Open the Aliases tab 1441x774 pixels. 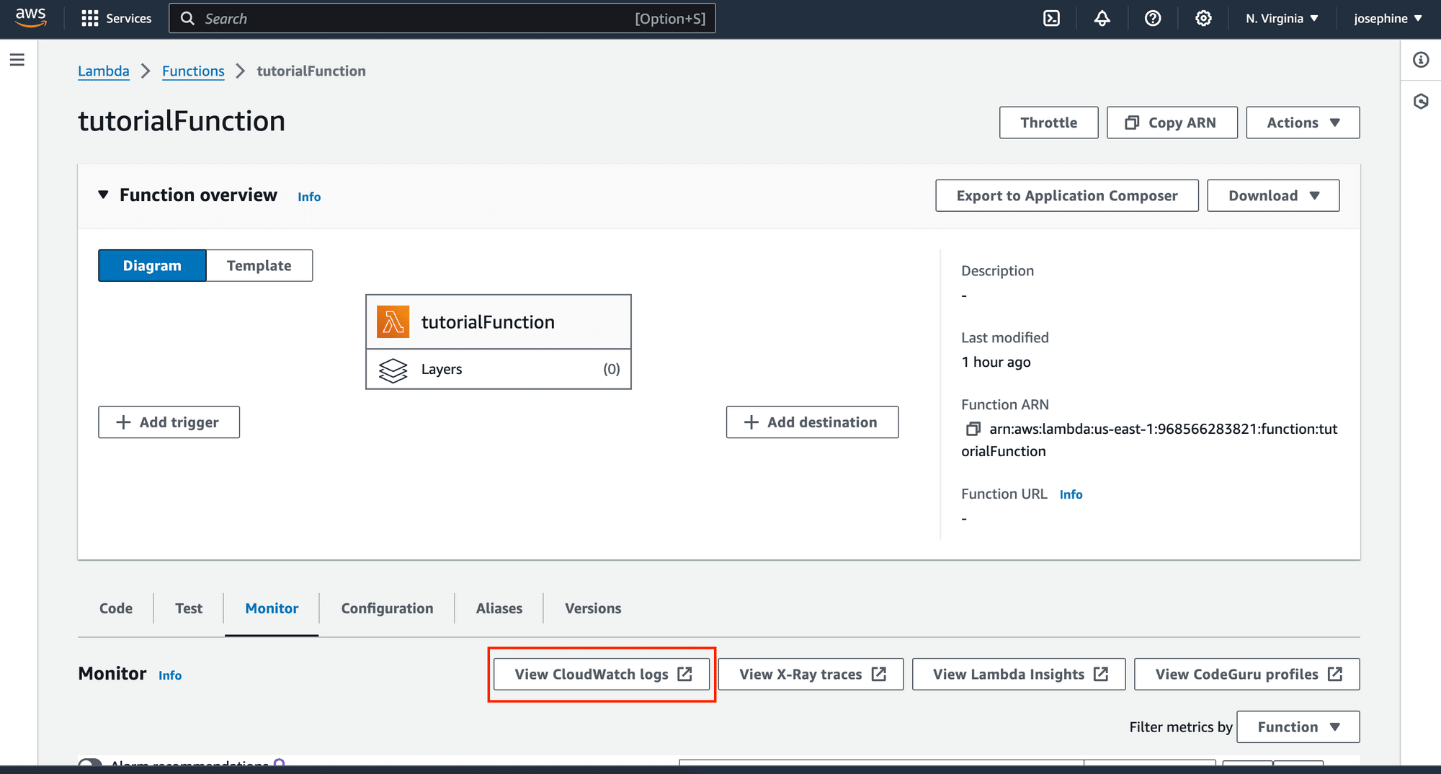tap(499, 608)
